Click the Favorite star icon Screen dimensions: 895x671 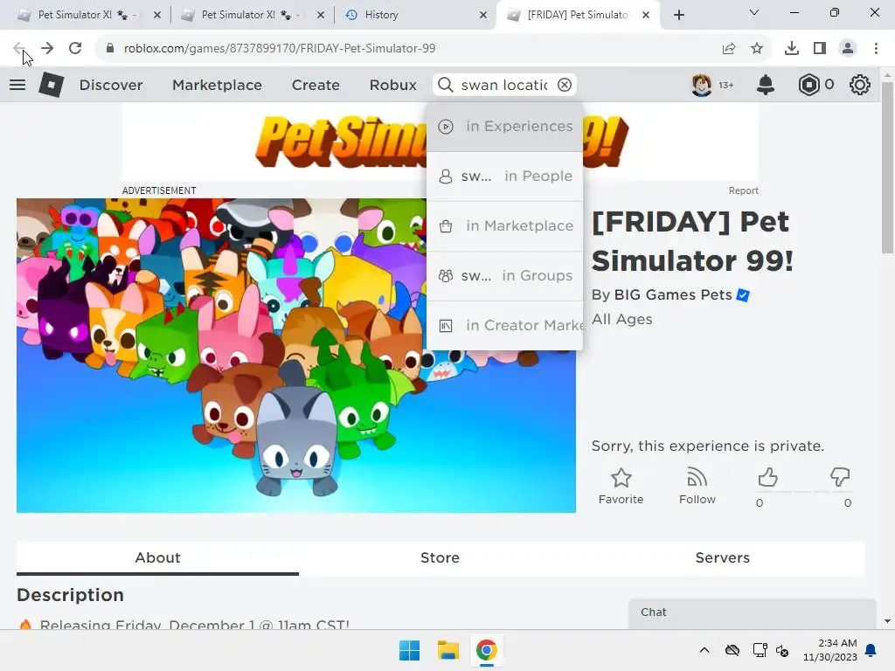(x=621, y=478)
